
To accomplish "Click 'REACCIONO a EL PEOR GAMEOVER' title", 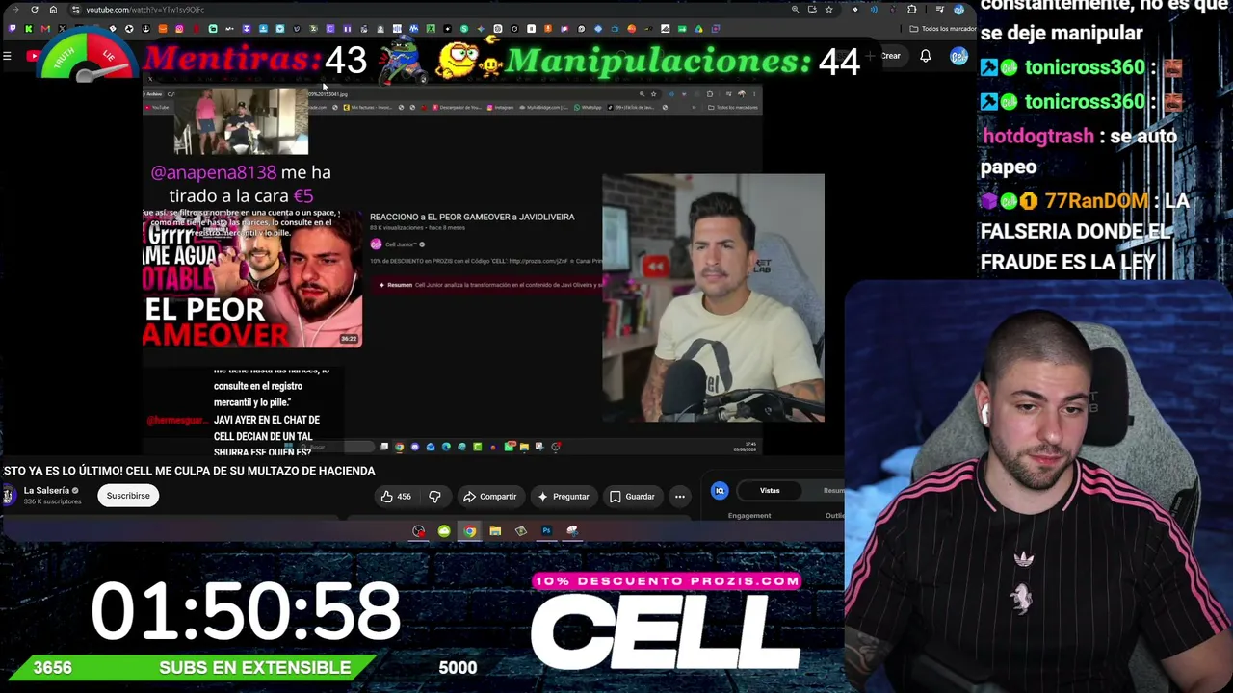I will [472, 217].
